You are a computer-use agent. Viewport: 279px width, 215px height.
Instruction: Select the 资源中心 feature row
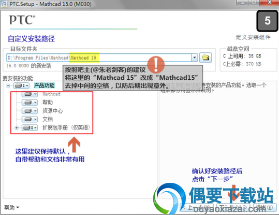coord(52,111)
